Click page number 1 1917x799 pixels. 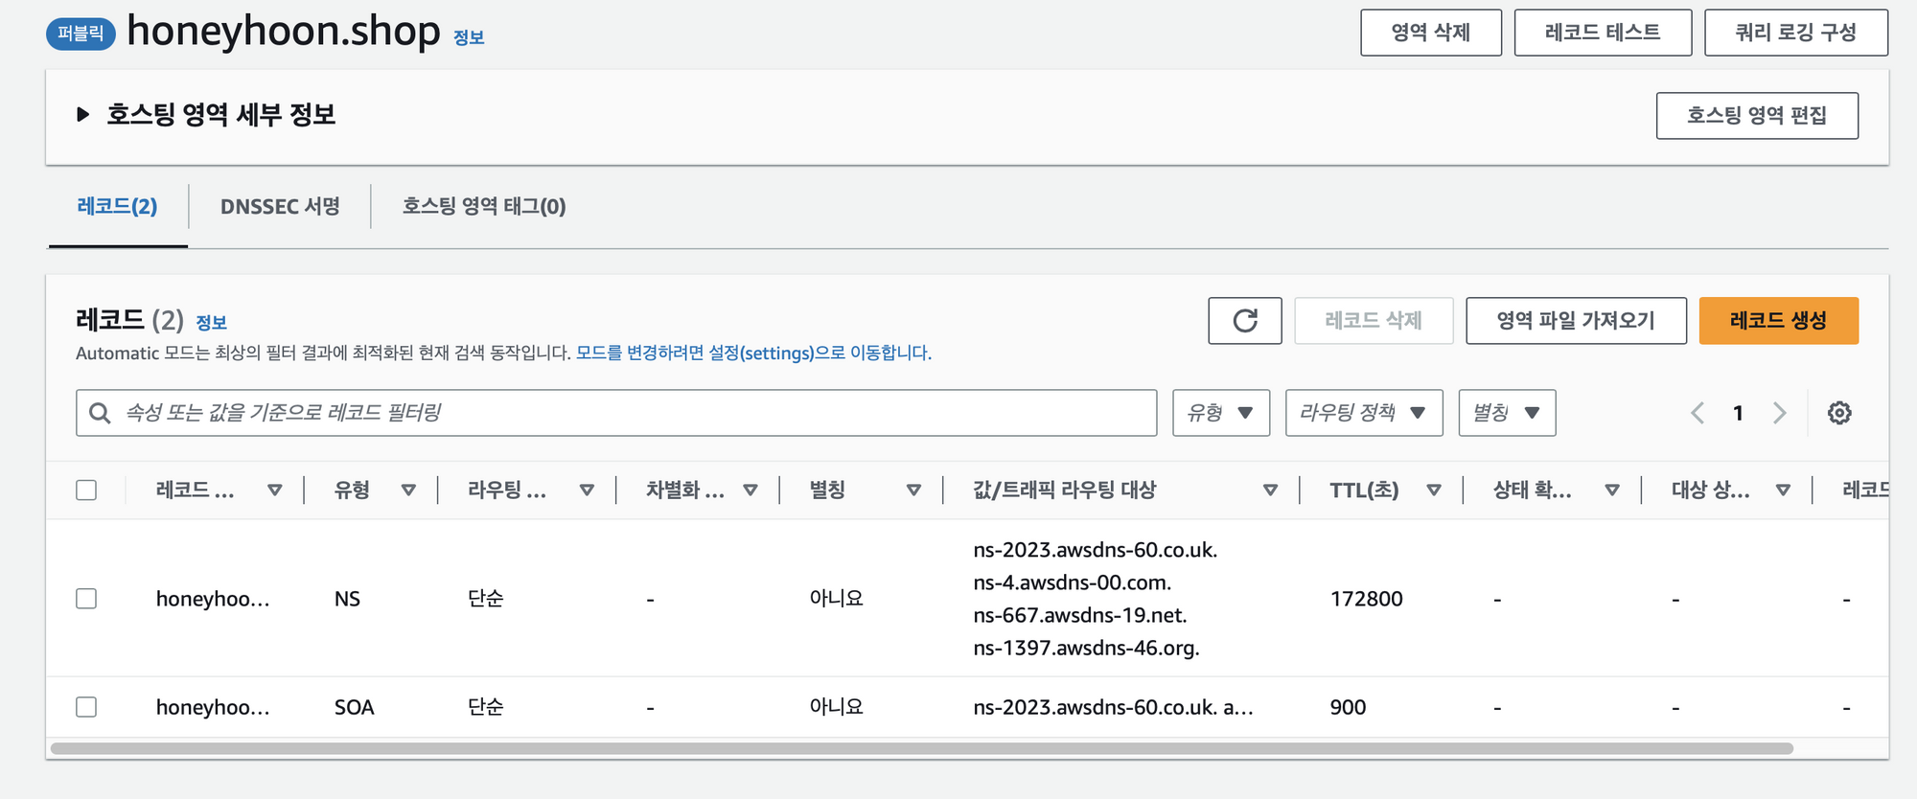(x=1738, y=413)
